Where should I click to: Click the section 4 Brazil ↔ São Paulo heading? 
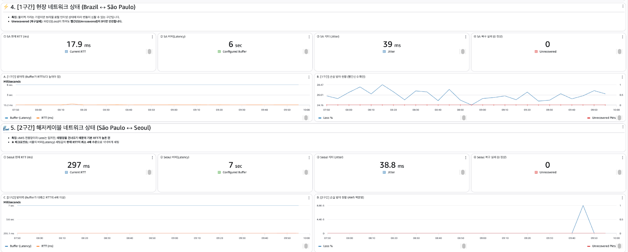tap(73, 7)
